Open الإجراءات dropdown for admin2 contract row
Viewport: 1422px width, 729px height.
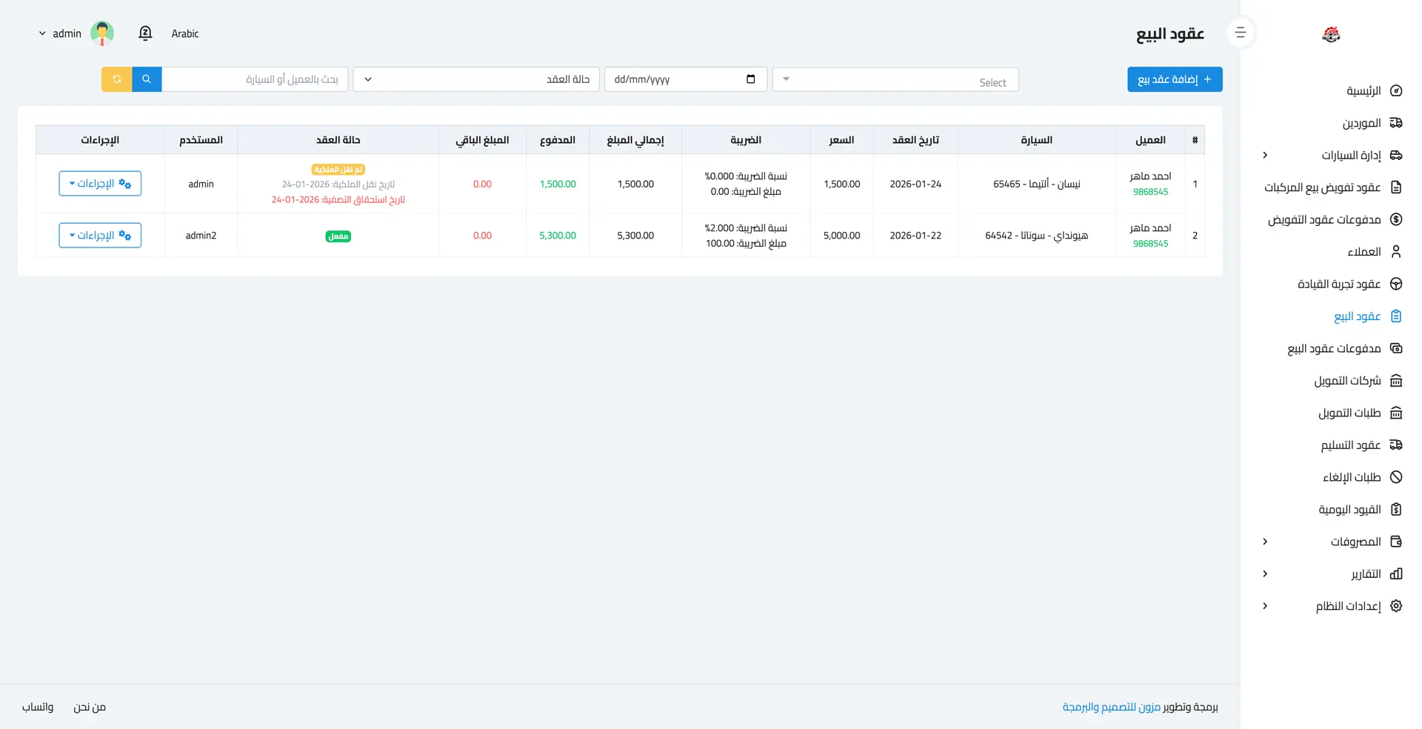(100, 236)
